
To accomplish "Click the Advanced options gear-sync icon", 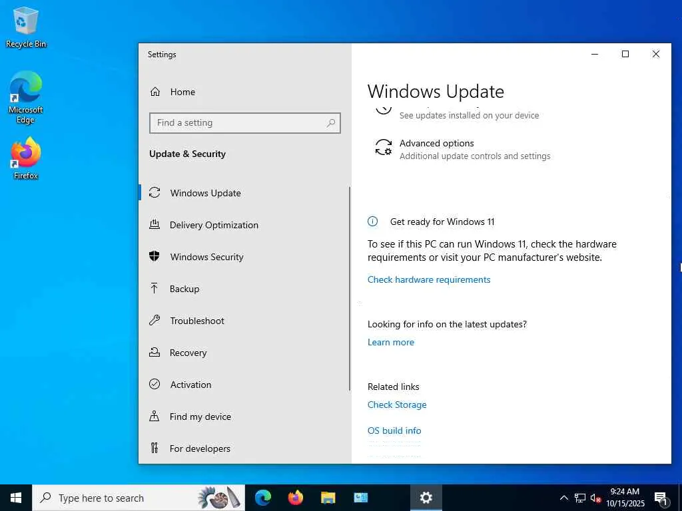I will (383, 148).
